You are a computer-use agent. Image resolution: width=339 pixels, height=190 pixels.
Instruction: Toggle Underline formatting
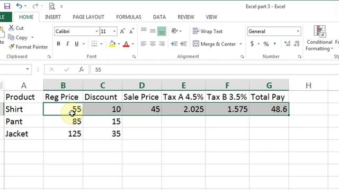point(76,44)
